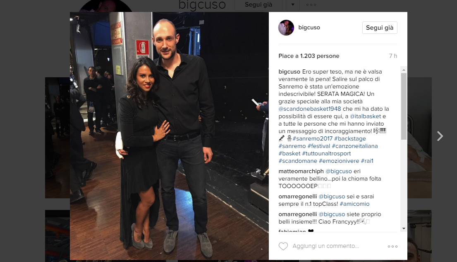Open the #sanremo2017 hashtag

tap(312, 138)
